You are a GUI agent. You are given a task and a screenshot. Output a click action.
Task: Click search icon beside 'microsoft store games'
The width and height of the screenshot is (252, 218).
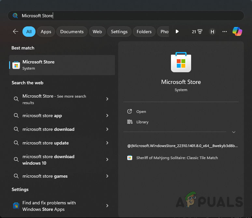coord(16,176)
